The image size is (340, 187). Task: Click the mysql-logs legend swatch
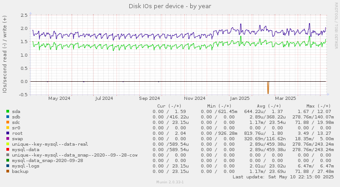(x=8, y=166)
